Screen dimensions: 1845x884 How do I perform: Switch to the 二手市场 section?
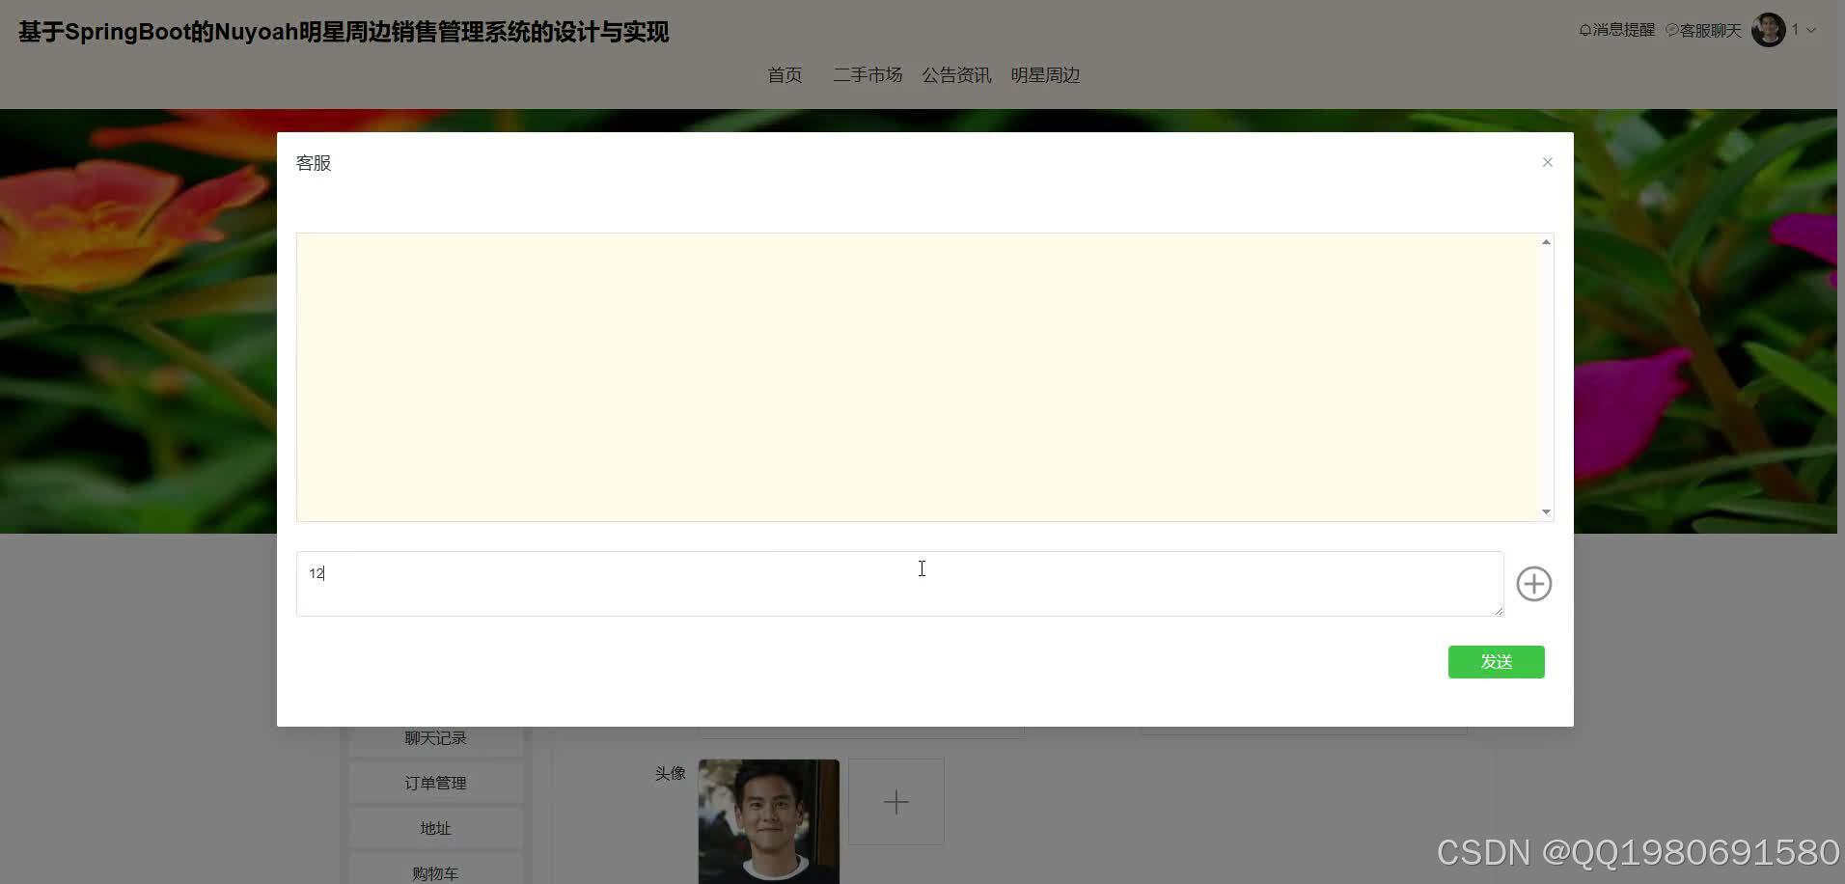coord(867,74)
